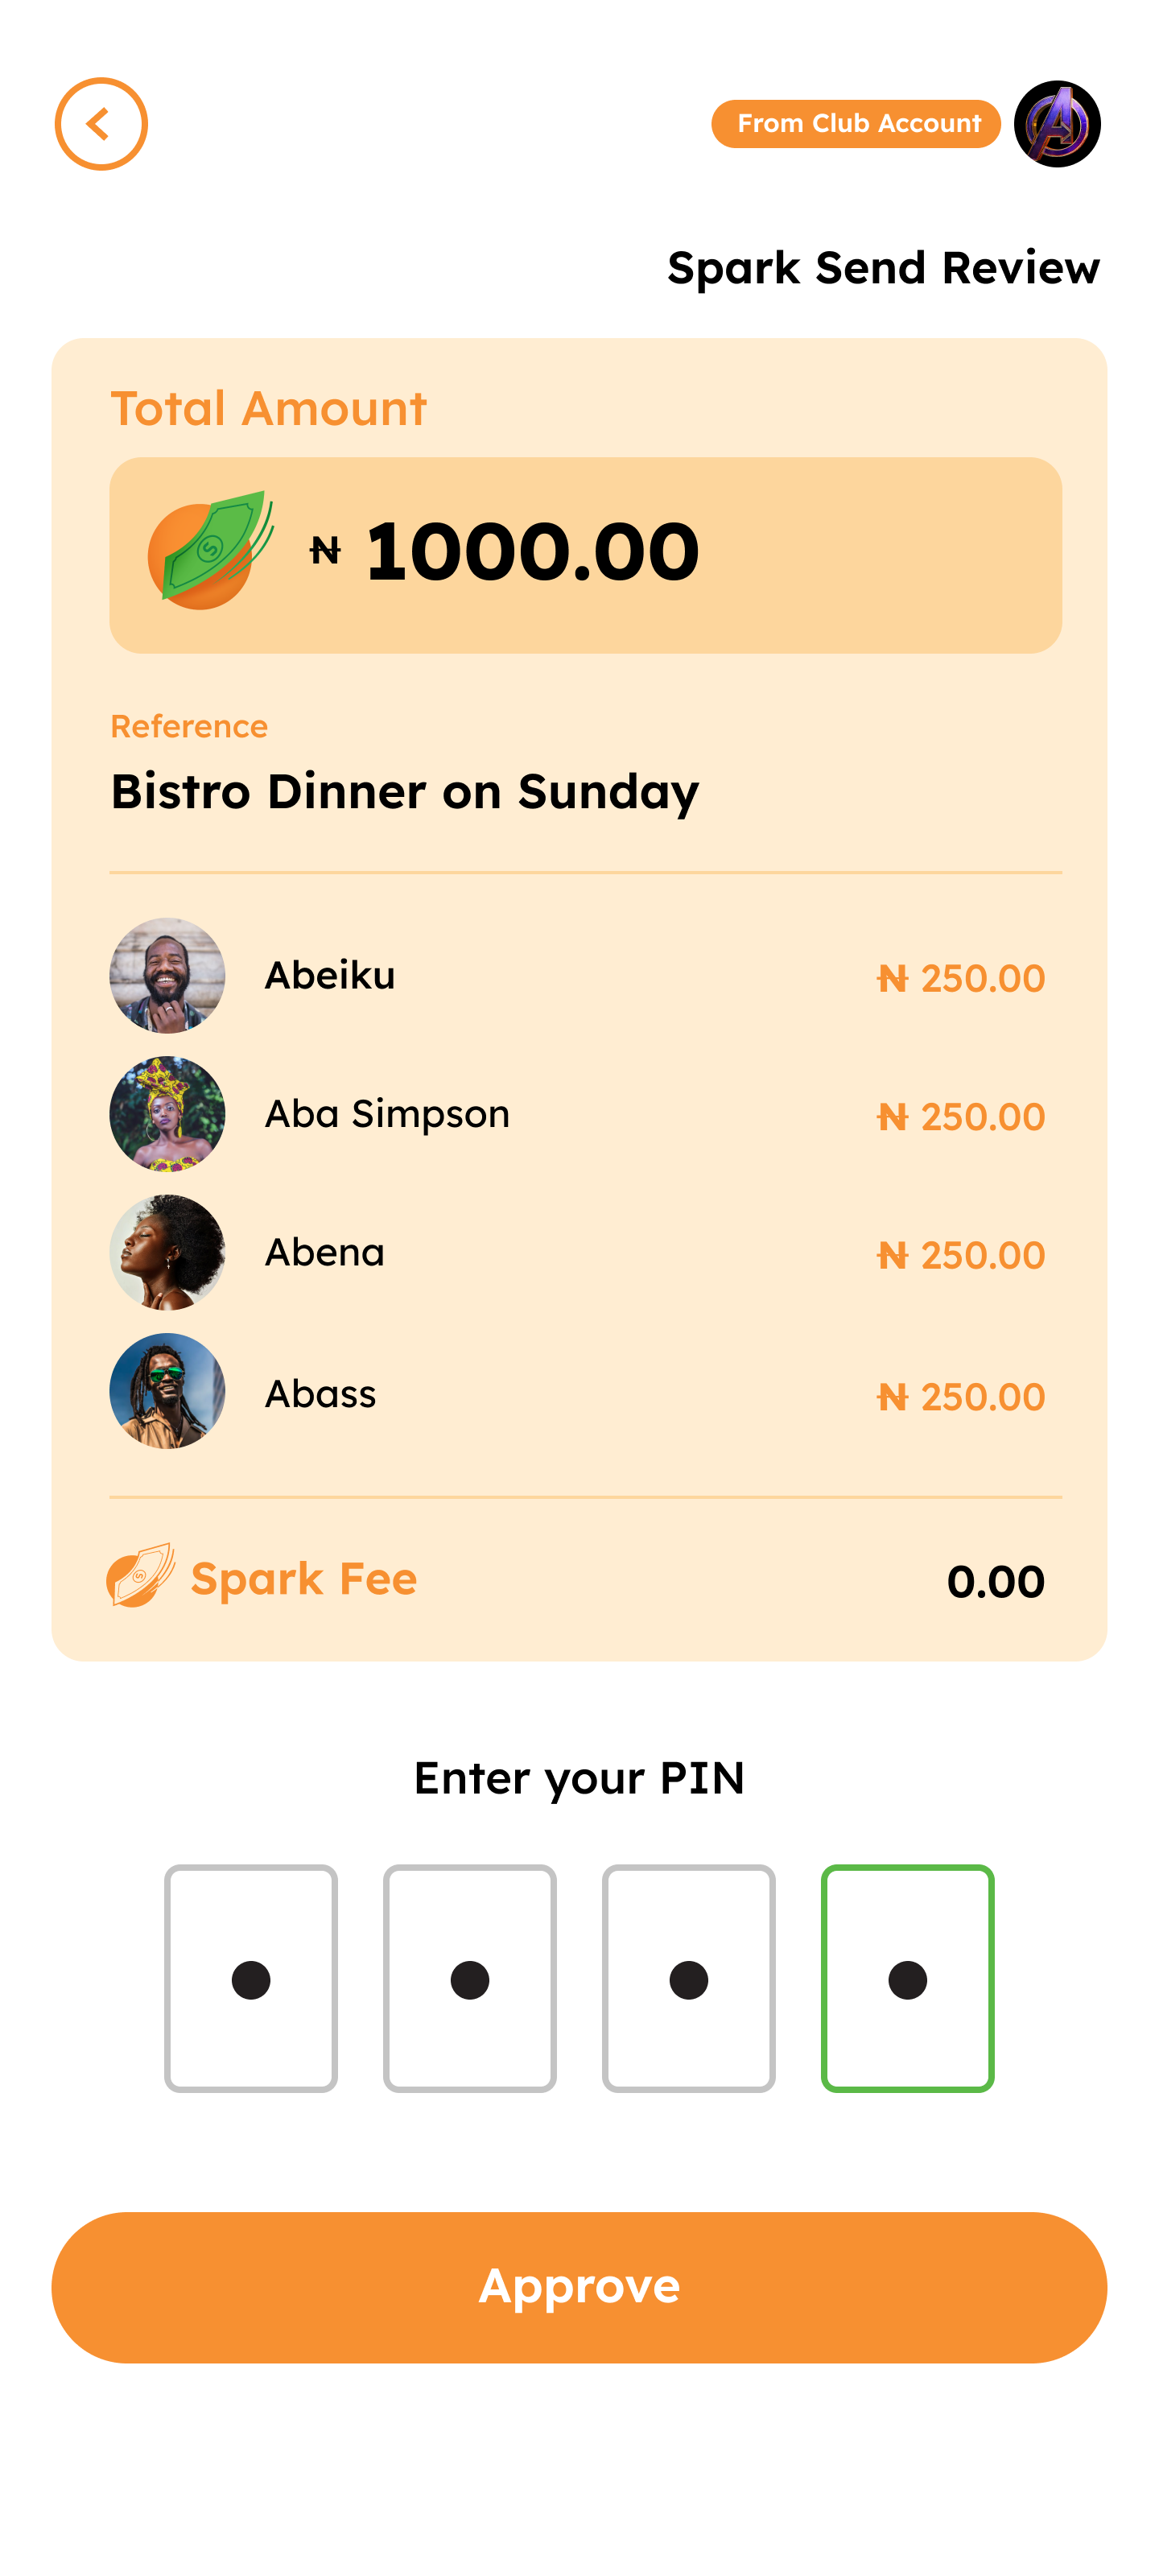Focus the first PIN digit box
1159x2576 pixels.
point(251,1978)
